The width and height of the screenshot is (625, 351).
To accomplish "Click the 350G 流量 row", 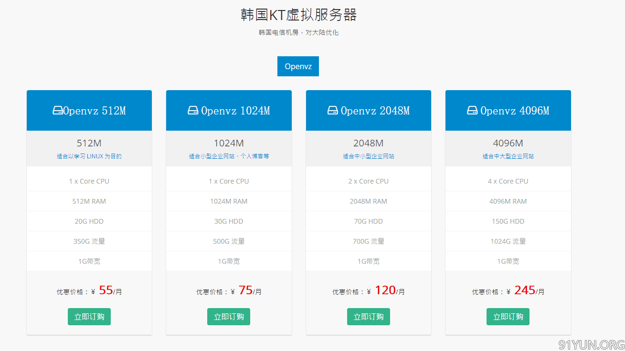I will click(x=89, y=241).
